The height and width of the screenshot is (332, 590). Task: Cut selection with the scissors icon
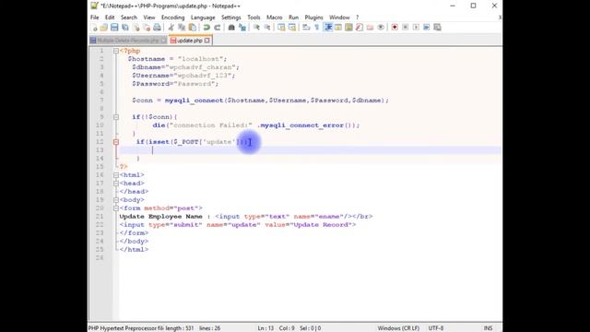171,28
